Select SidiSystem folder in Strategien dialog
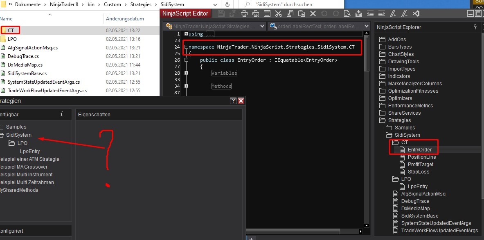The width and height of the screenshot is (484, 240). (18, 135)
